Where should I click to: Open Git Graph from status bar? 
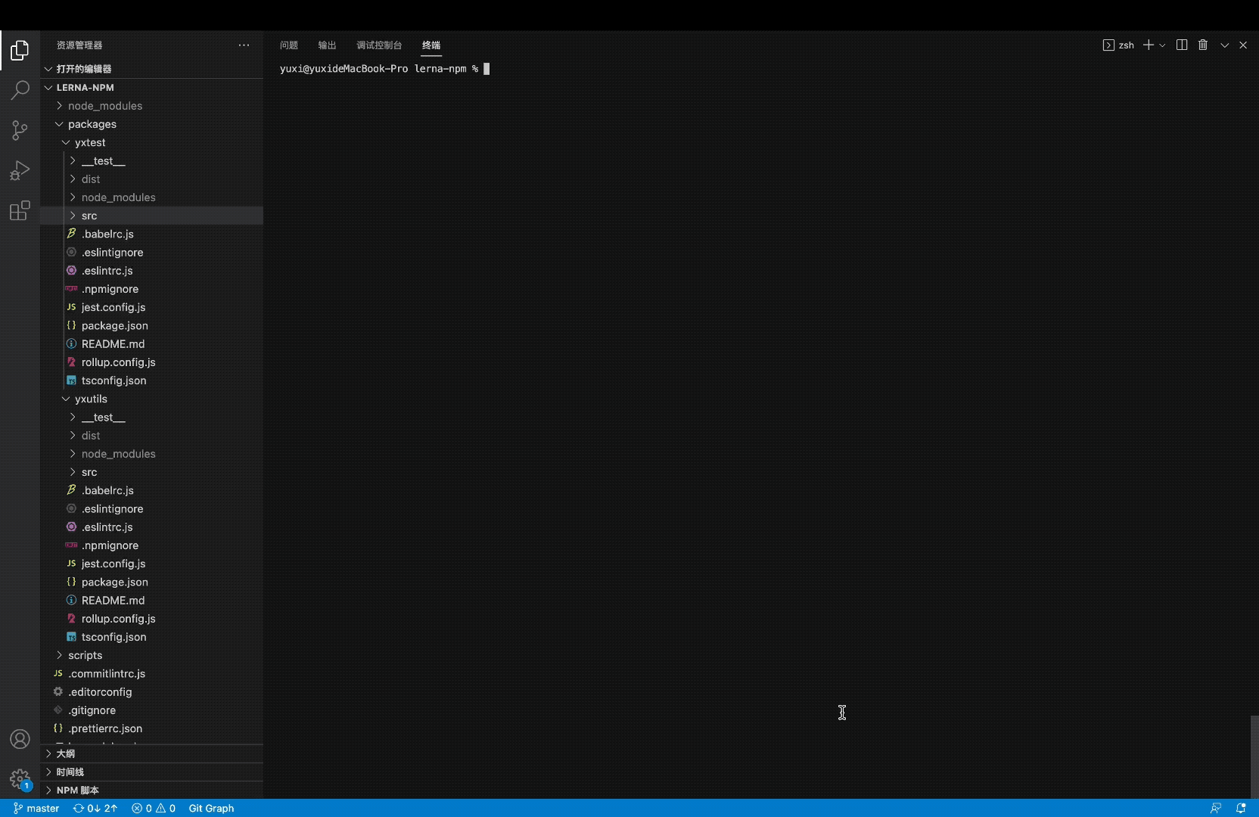pyautogui.click(x=211, y=808)
